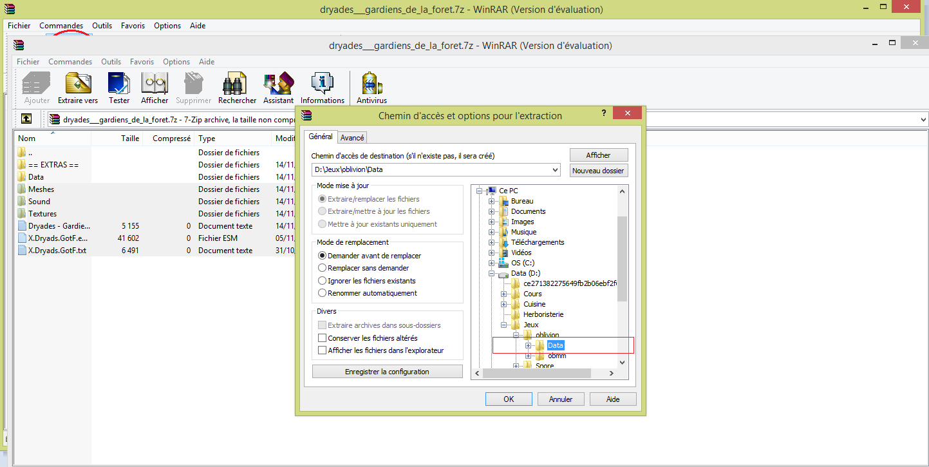Select the Meshes folder icon in list
Screen dimensions: 929x467
point(22,189)
